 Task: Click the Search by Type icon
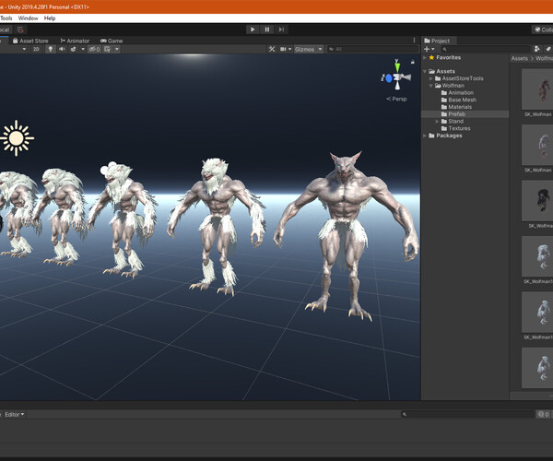537,50
